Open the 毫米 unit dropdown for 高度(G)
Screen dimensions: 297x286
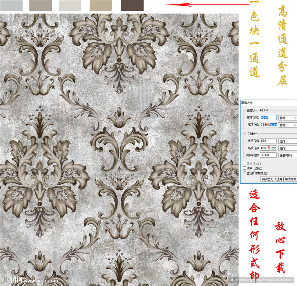287,148
